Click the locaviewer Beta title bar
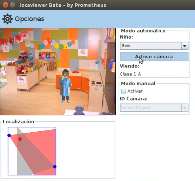This screenshot has width=195, height=181. [x=97, y=5]
